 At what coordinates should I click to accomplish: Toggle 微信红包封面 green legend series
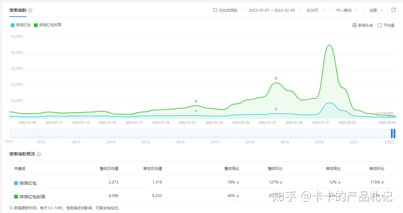[x=47, y=25]
